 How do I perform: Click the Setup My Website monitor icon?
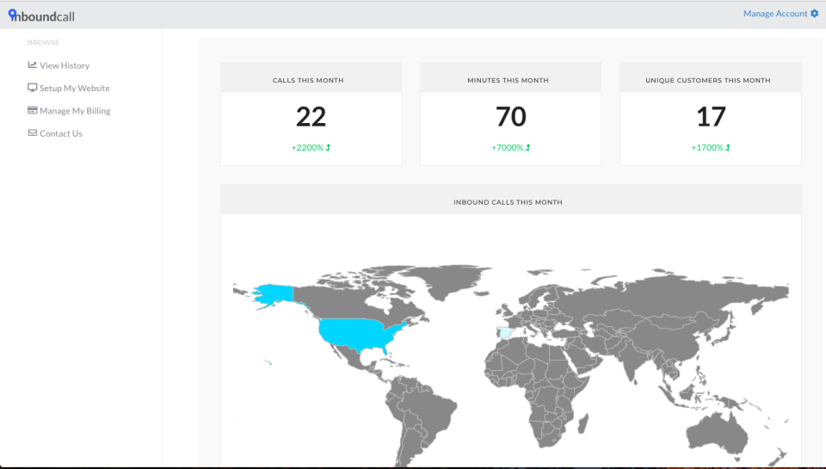pos(33,88)
